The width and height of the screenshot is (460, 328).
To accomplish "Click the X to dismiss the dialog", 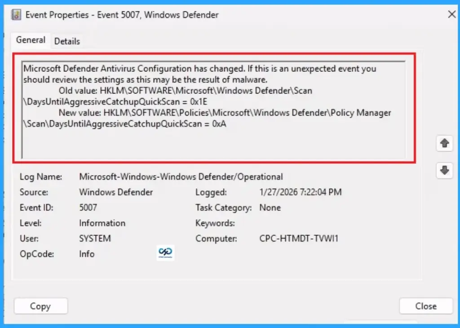I will [x=451, y=14].
